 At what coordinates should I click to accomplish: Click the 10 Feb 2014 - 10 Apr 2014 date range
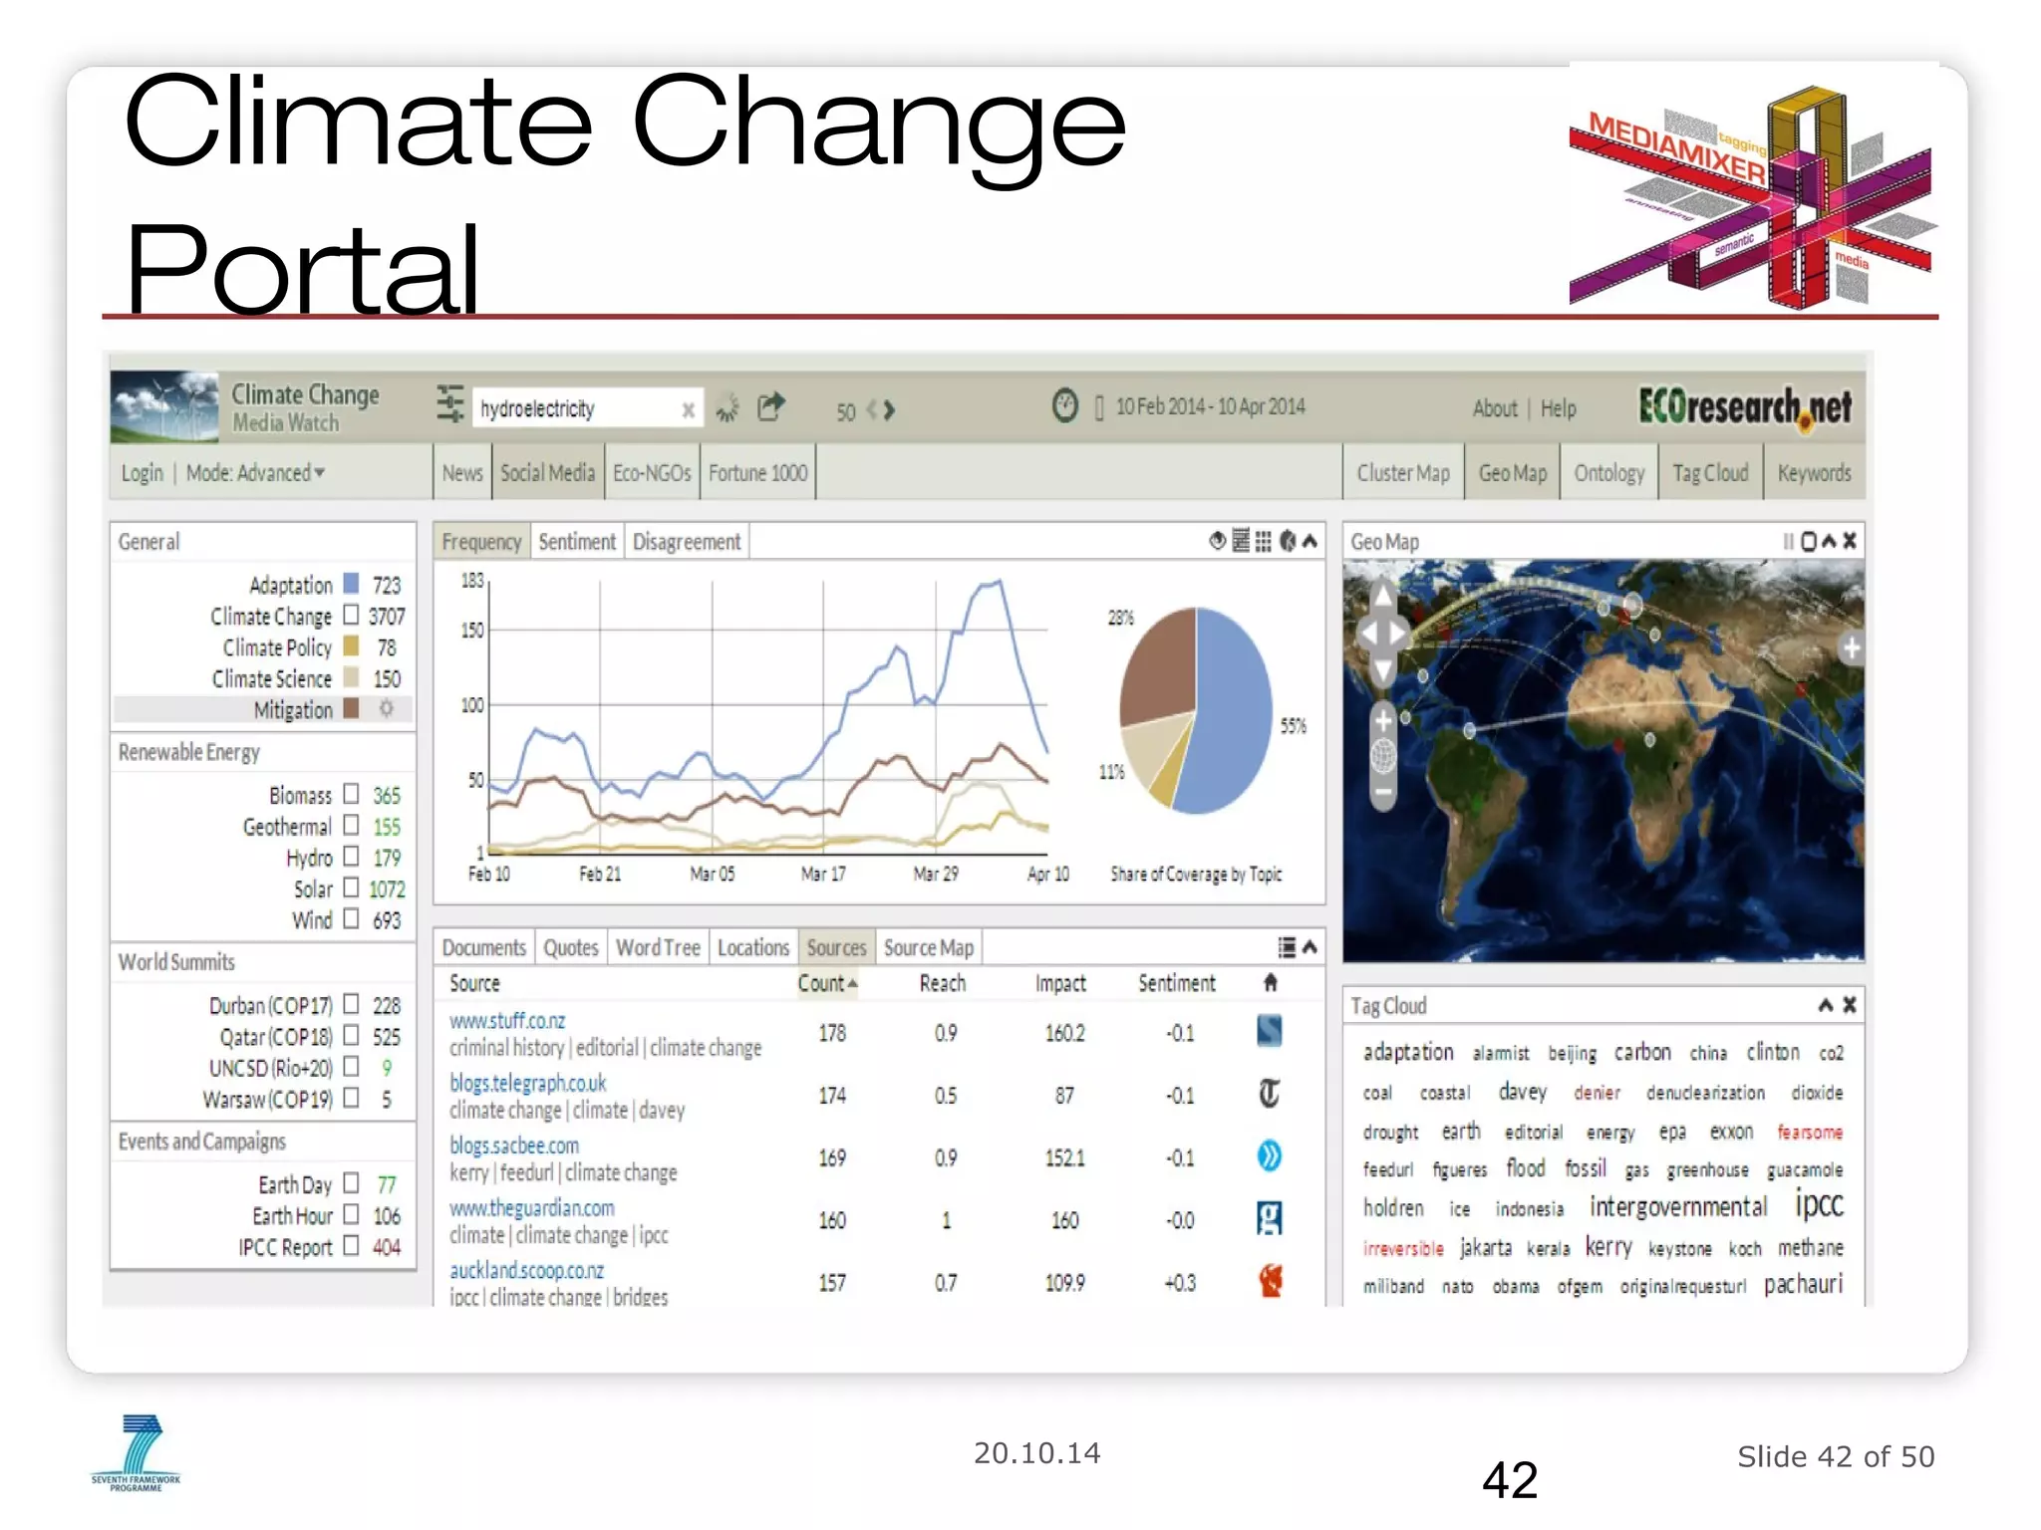[1211, 406]
